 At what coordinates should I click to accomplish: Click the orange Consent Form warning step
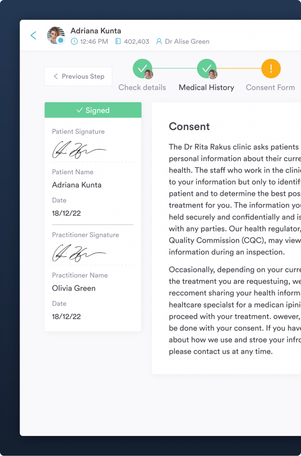click(x=271, y=69)
